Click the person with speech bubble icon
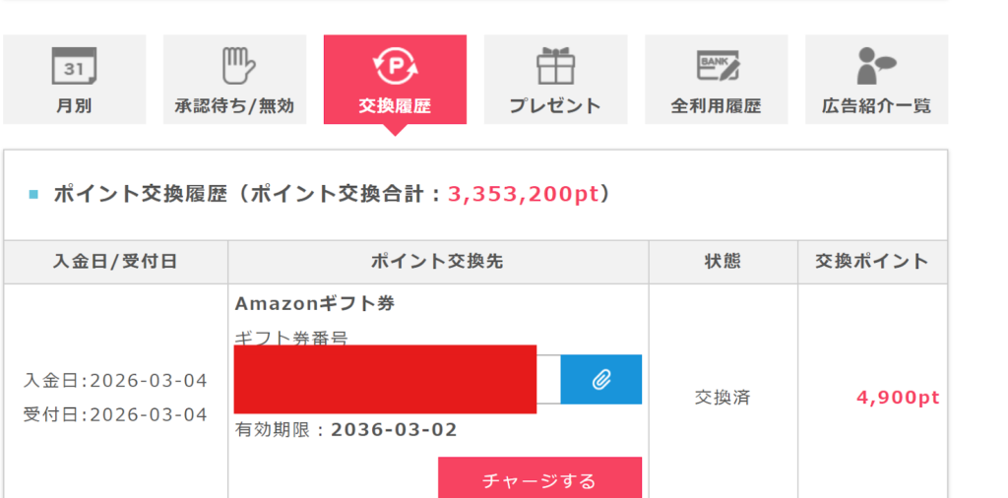 (x=876, y=66)
